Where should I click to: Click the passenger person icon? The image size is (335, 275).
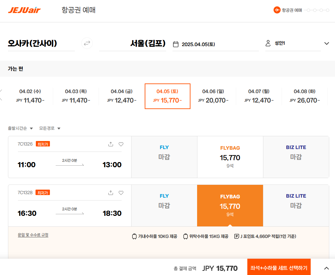coord(268,43)
